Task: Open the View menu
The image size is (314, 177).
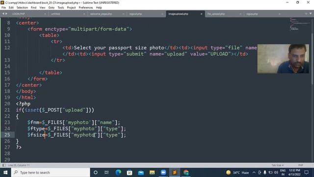Action: point(43,8)
